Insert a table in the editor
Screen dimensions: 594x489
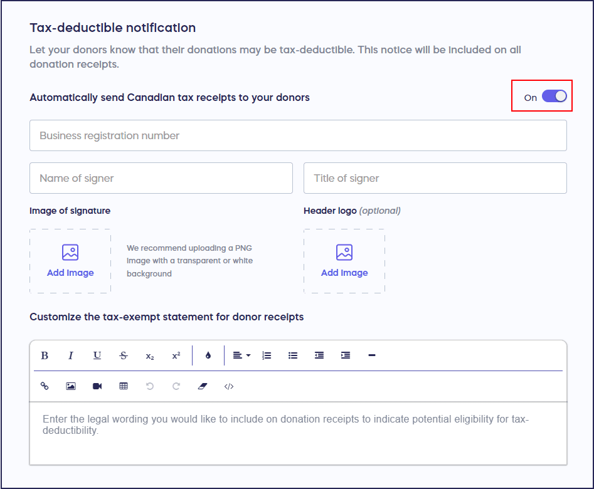pyautogui.click(x=124, y=386)
